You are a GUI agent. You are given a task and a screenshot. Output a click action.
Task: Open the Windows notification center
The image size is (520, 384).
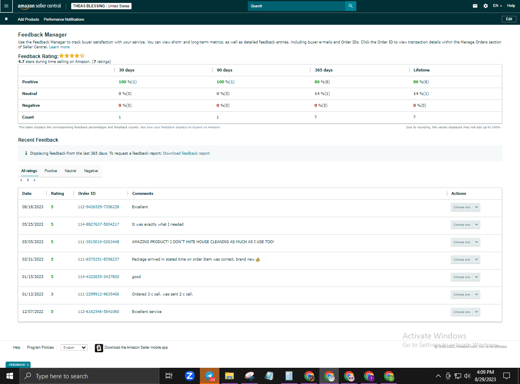507,376
